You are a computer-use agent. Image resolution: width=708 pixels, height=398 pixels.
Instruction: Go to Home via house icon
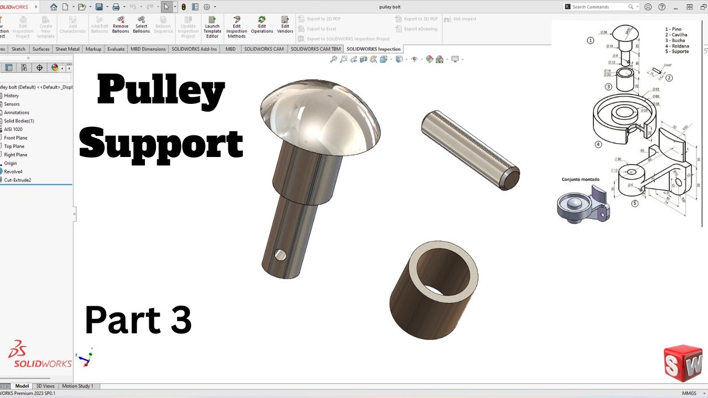coord(54,7)
